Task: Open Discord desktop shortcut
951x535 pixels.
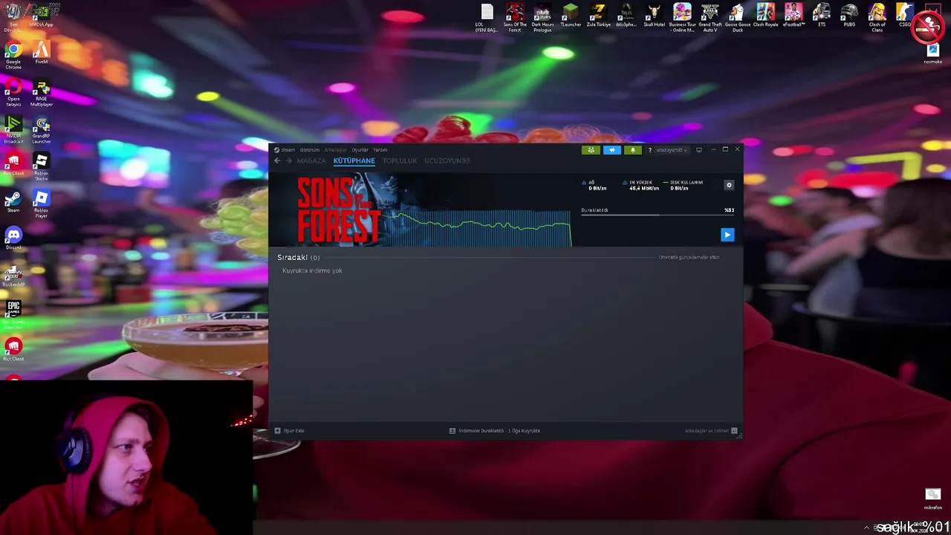Action: point(13,238)
